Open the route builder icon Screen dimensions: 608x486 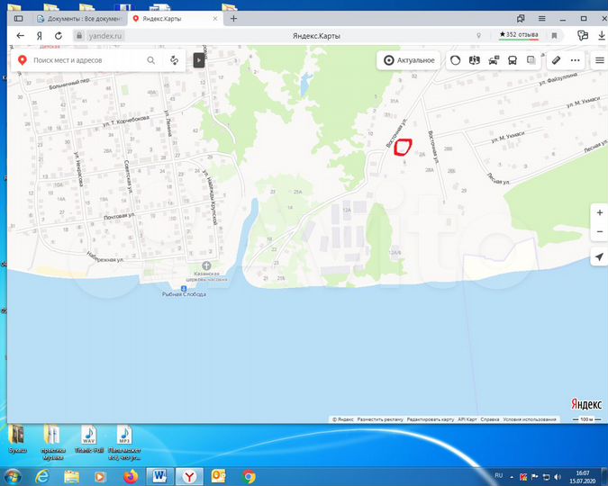pyautogui.click(x=174, y=60)
